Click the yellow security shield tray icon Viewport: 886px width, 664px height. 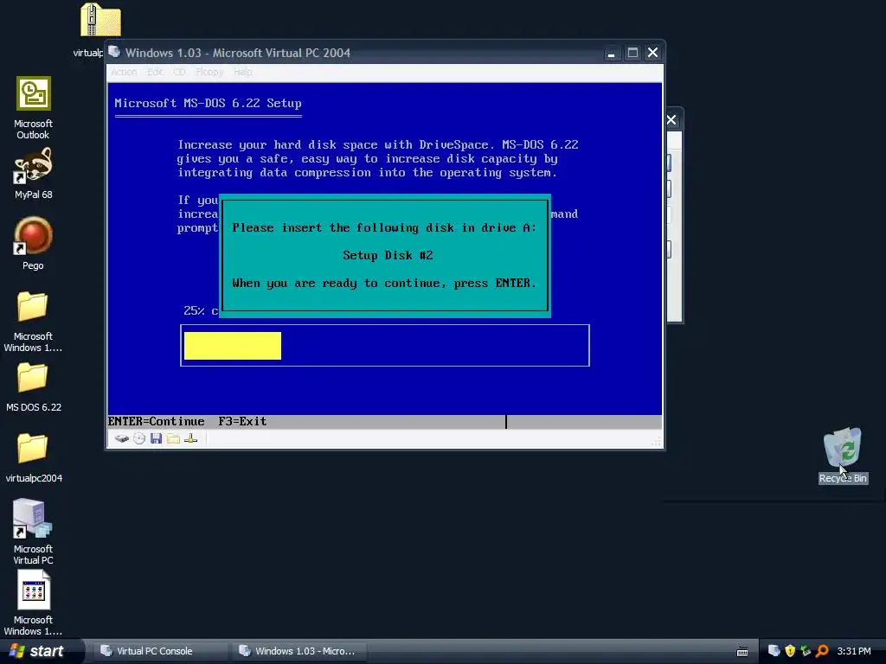tap(790, 651)
